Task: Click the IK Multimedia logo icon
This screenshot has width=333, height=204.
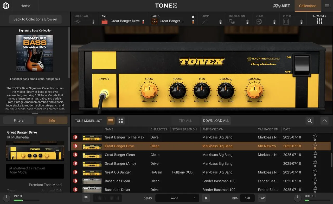Action: [6, 6]
